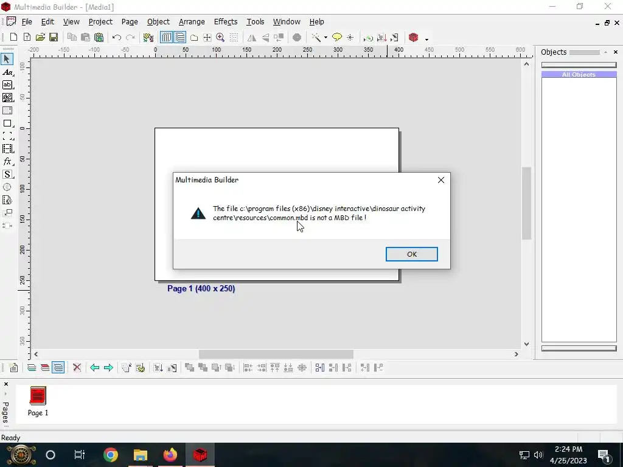
Task: Open the Tools menu
Action: [255, 22]
